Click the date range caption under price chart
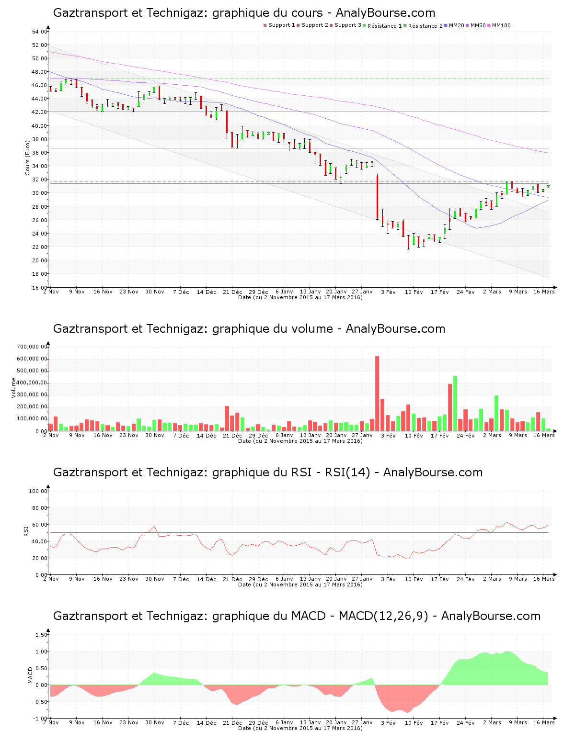575x742 pixels. tap(300, 297)
